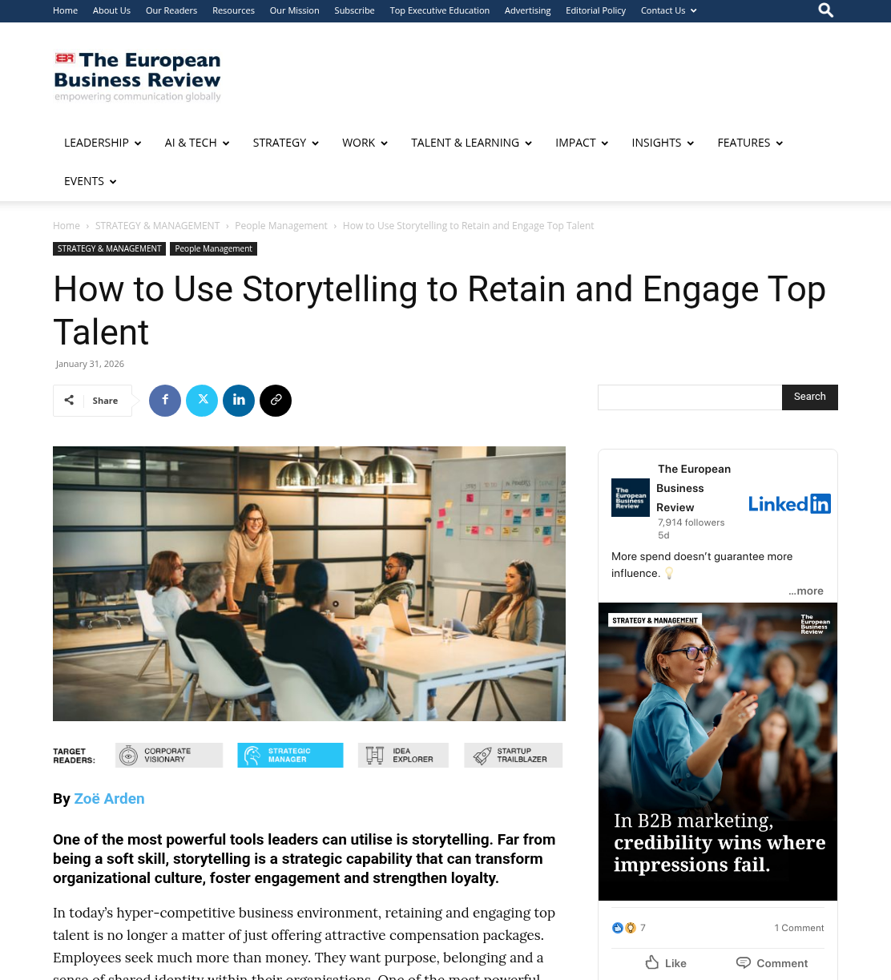Image resolution: width=891 pixels, height=980 pixels.
Task: Share article on Facebook
Action: tap(165, 401)
